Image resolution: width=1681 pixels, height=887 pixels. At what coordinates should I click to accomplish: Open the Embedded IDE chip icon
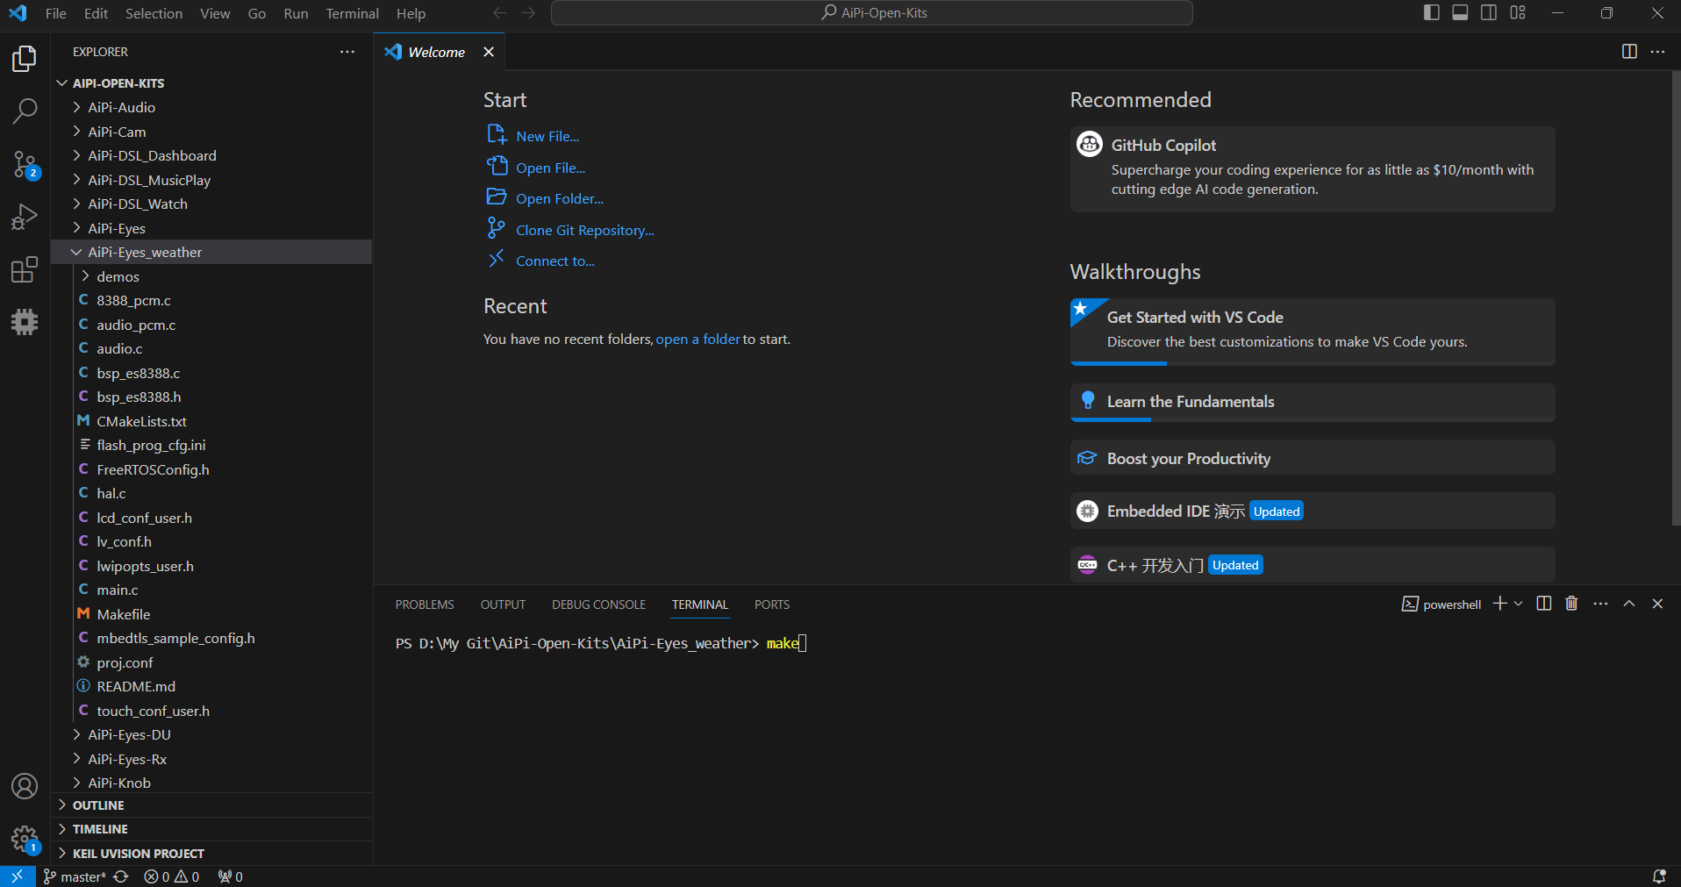point(25,322)
